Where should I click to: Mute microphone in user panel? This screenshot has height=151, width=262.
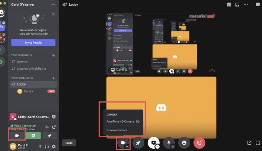[40, 147]
